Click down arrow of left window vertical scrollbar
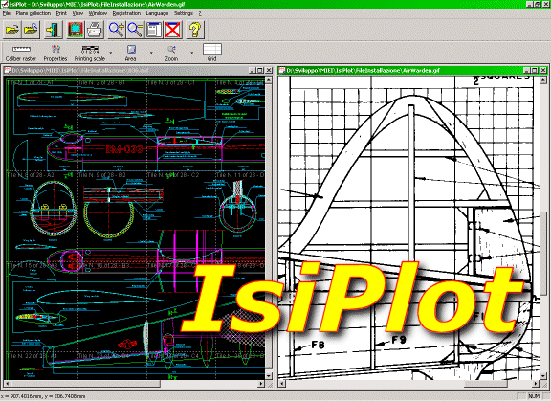Viewport: 551px width, 402px height. coord(269,376)
